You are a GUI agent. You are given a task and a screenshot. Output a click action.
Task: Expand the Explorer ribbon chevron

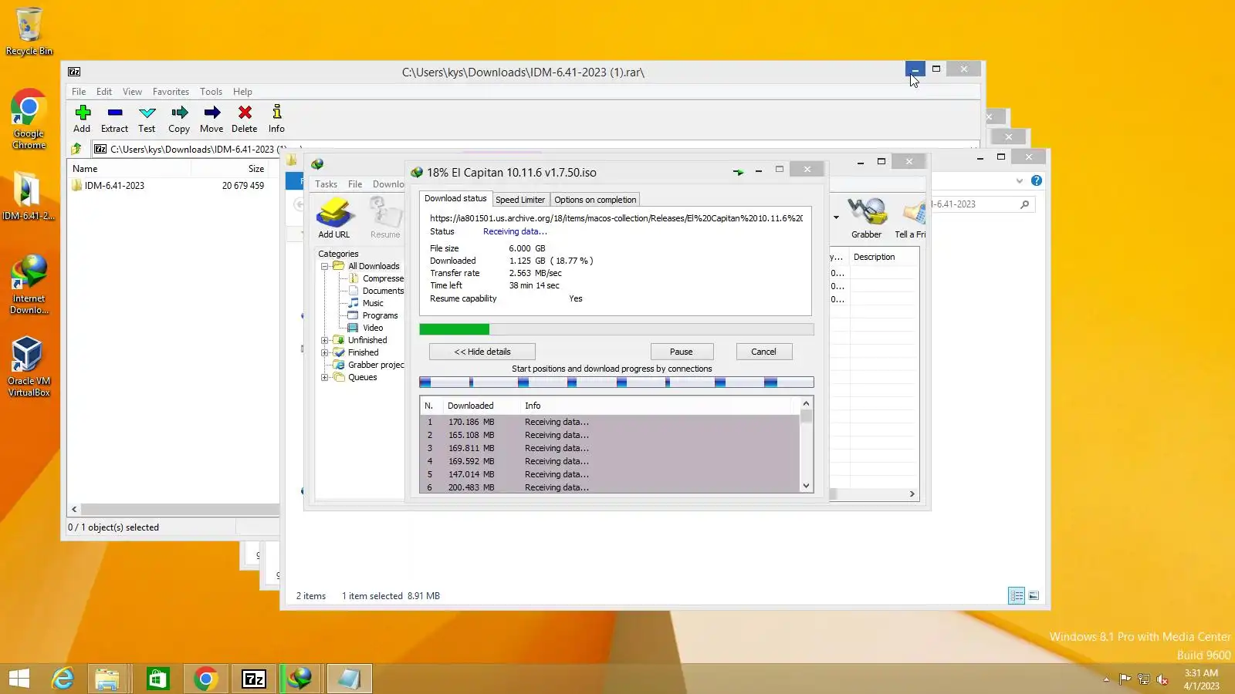pyautogui.click(x=1020, y=180)
